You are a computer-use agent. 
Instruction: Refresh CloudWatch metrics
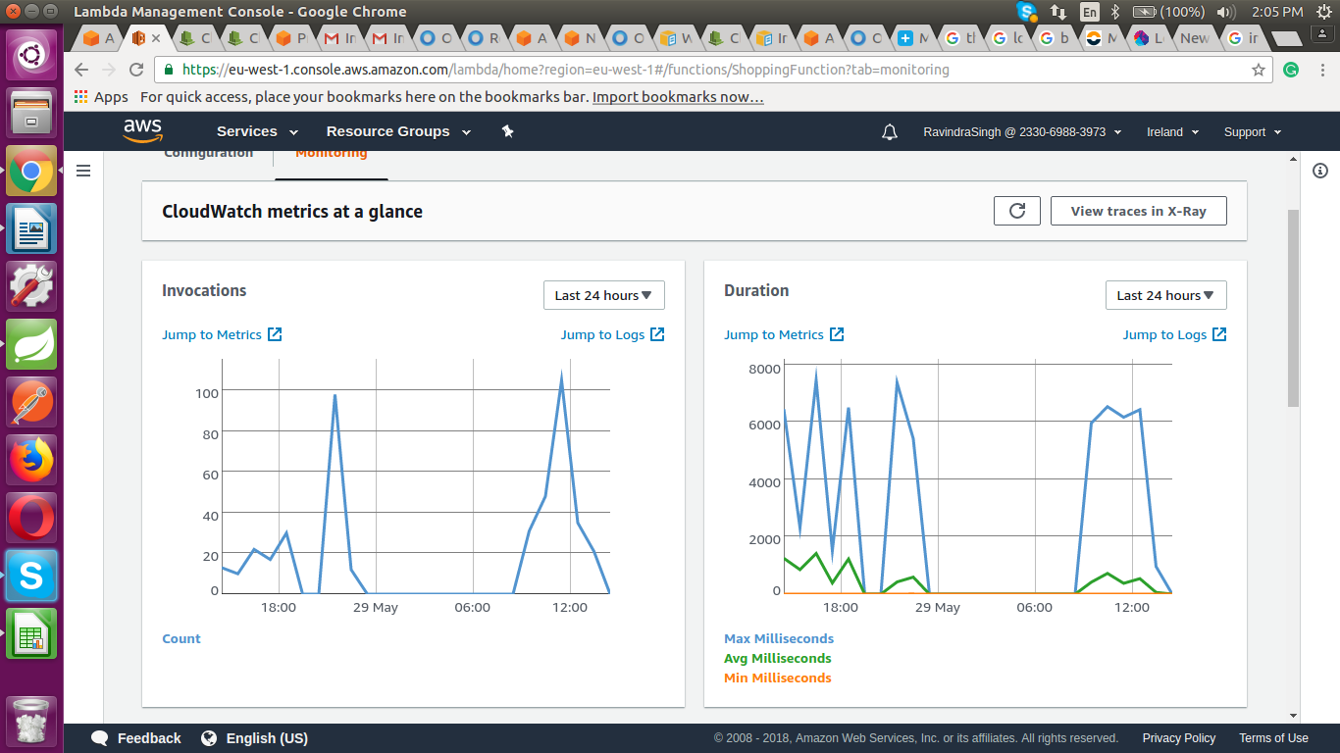(1017, 211)
